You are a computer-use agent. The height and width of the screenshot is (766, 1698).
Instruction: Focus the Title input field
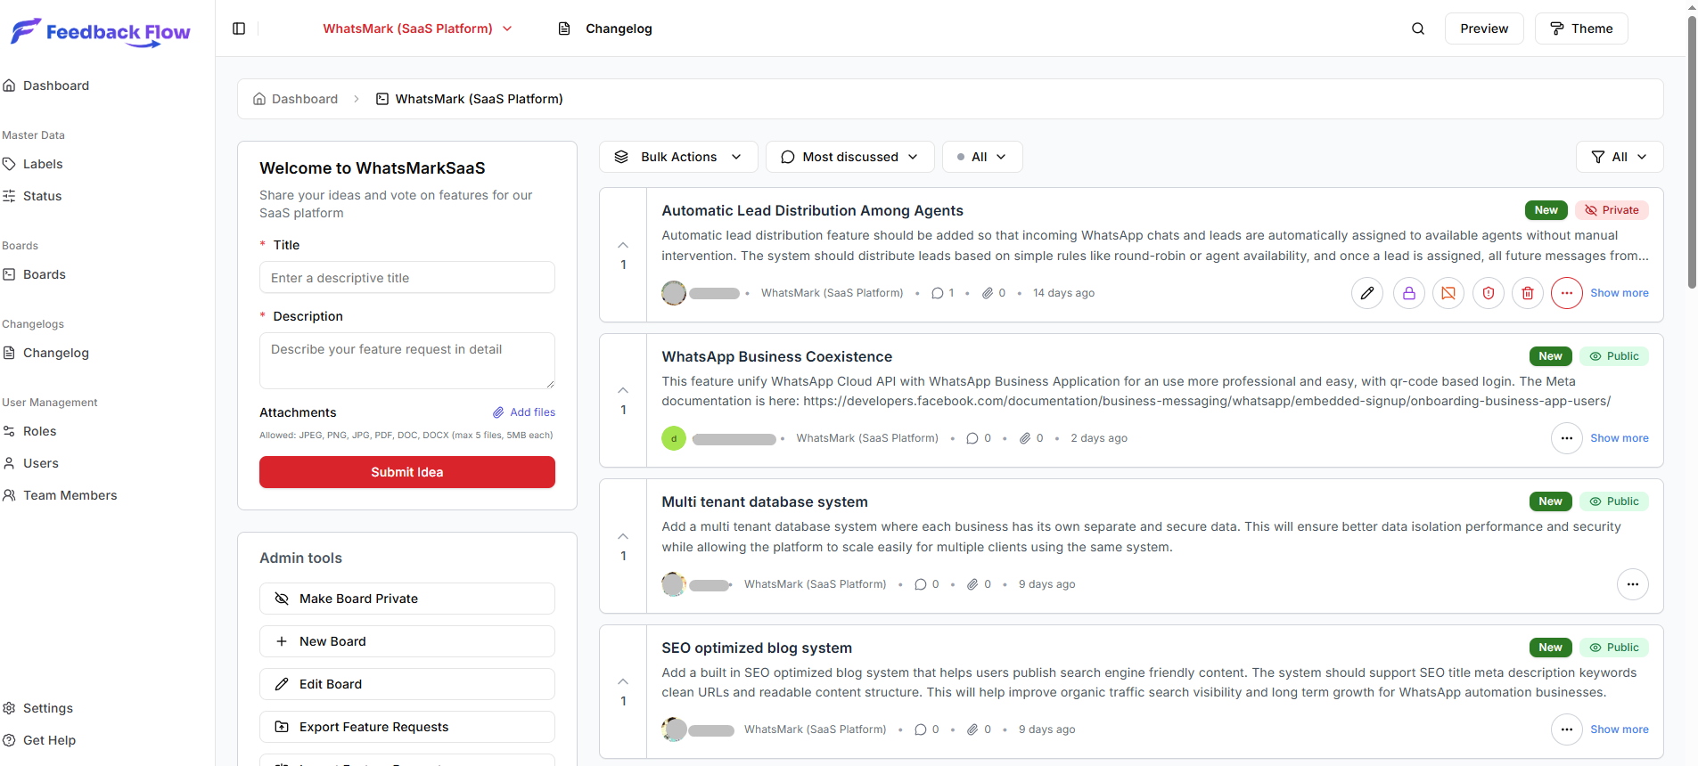(406, 278)
